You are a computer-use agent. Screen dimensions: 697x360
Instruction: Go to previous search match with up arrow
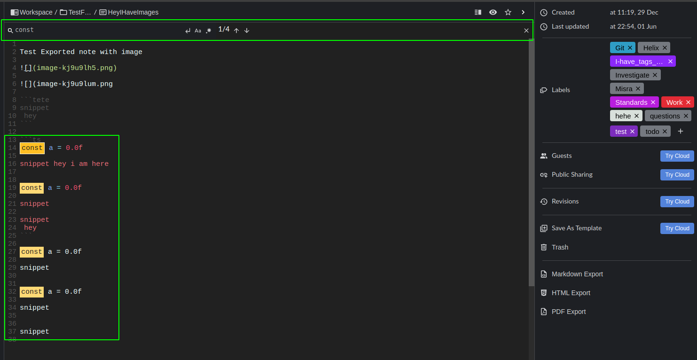pyautogui.click(x=236, y=30)
